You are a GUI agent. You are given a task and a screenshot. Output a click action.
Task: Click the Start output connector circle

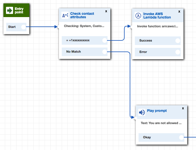[24, 27]
